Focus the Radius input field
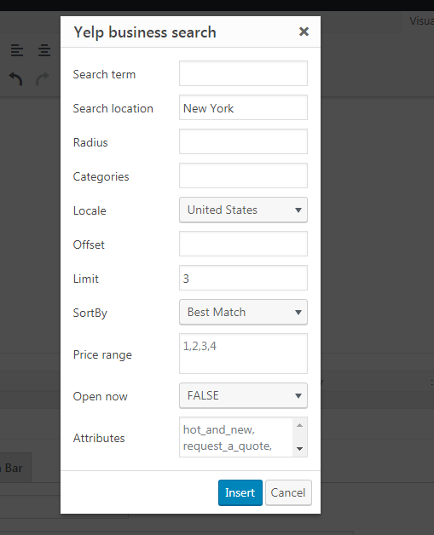This screenshot has width=434, height=535. click(x=243, y=141)
